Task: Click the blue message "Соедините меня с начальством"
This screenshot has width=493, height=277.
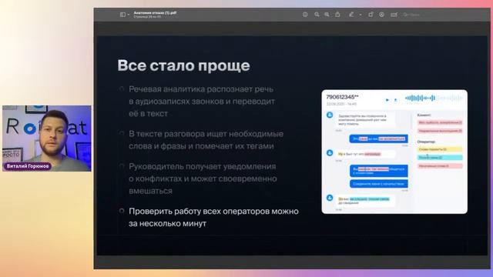Action: click(x=378, y=184)
